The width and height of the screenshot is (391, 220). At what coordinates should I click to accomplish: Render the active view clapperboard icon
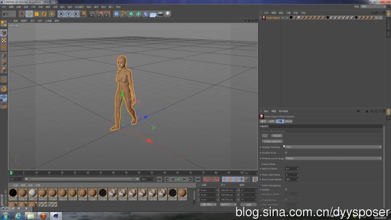(x=92, y=14)
